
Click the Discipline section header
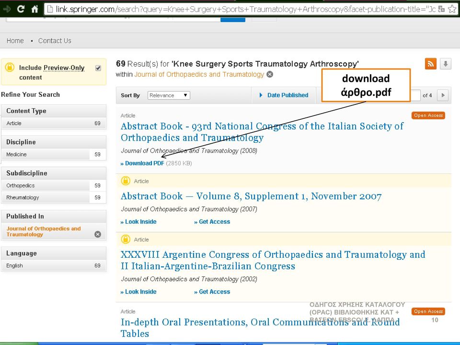[53, 142]
